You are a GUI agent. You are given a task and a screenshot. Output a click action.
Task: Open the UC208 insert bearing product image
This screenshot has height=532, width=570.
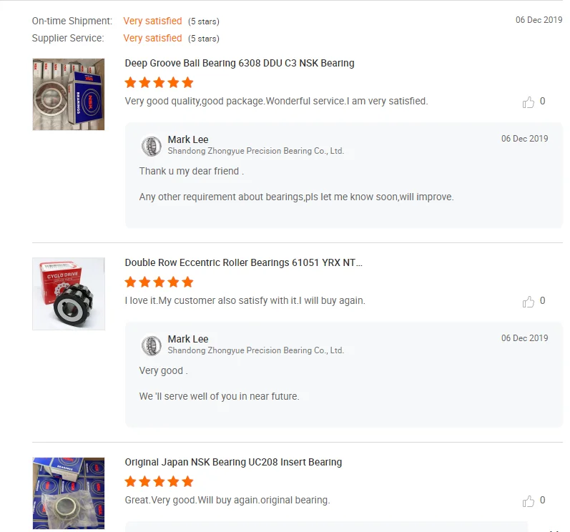pyautogui.click(x=69, y=493)
